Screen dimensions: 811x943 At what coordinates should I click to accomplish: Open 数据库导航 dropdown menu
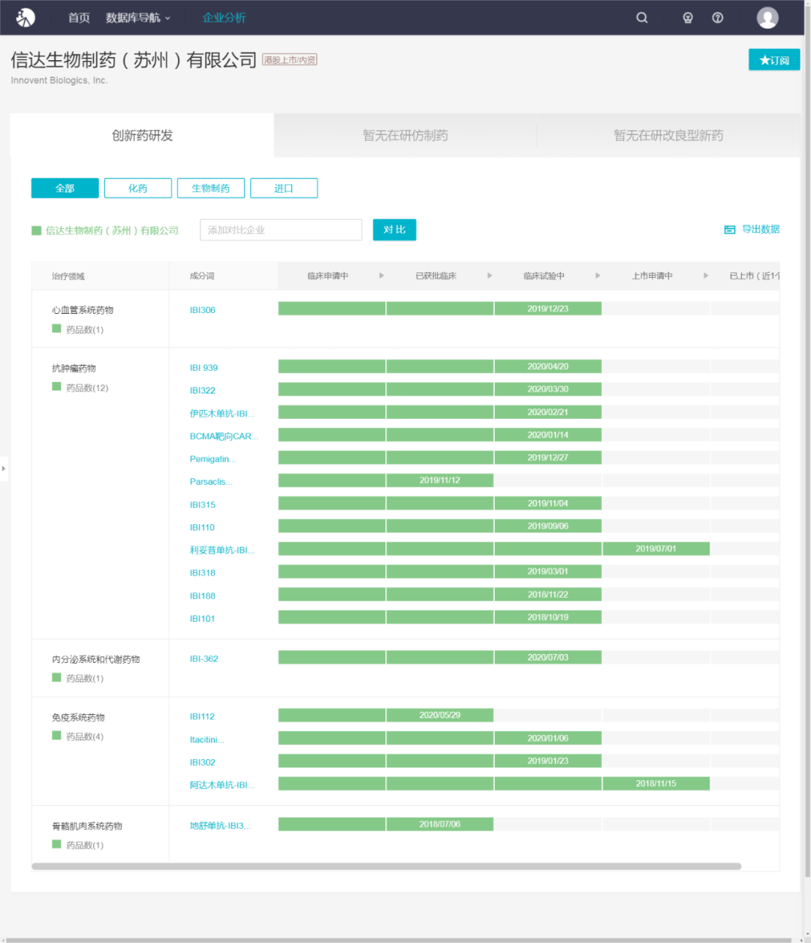138,18
